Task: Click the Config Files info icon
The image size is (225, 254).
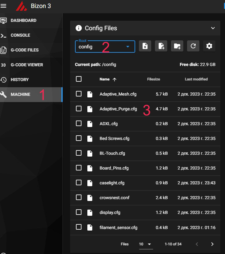Action: coord(79,28)
